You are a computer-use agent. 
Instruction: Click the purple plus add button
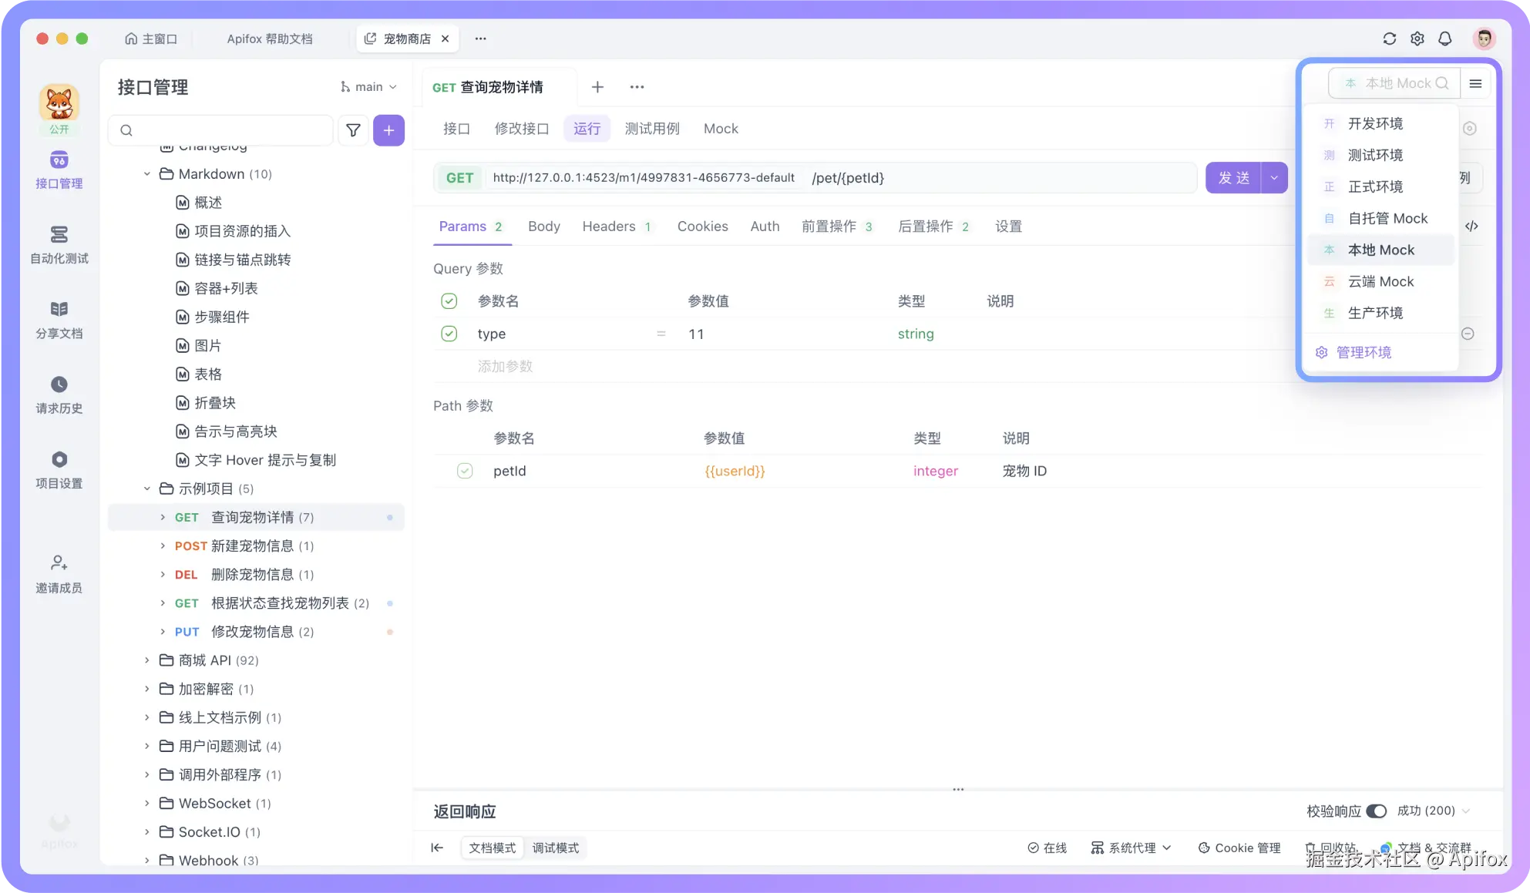coord(388,130)
